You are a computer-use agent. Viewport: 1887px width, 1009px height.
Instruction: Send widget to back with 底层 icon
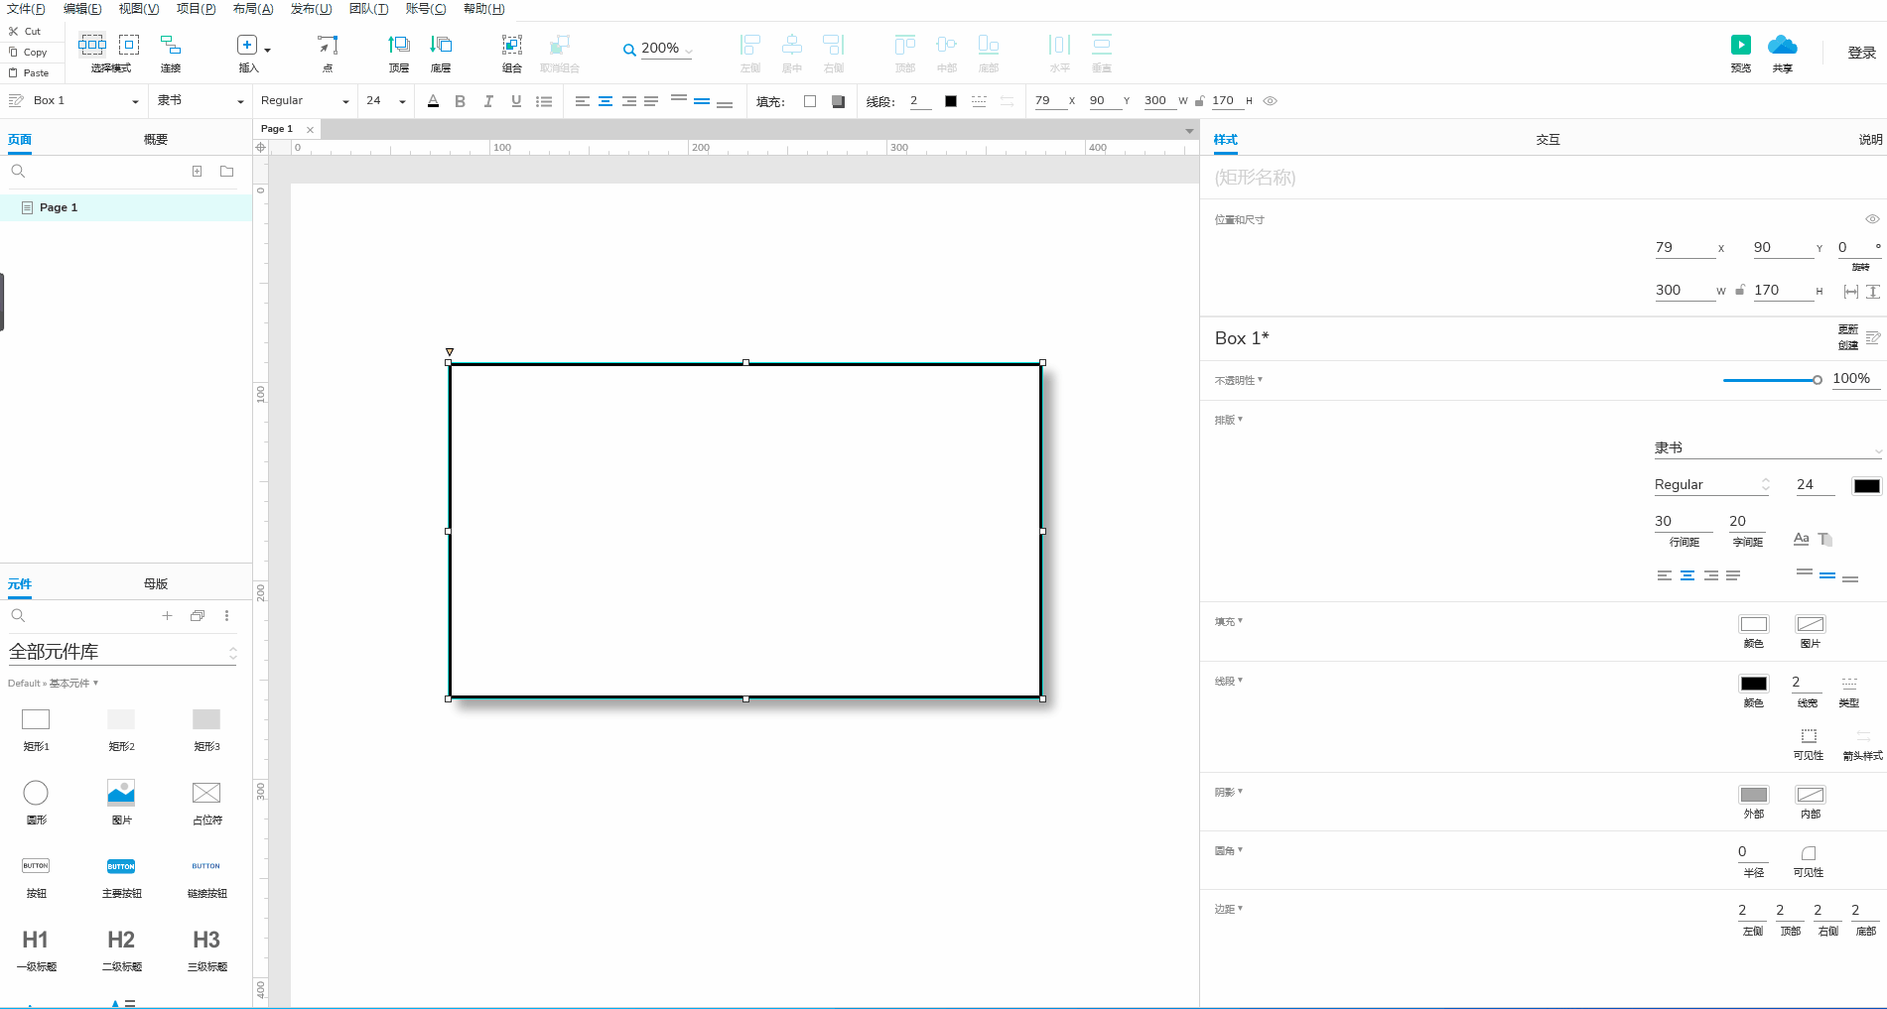(x=441, y=46)
